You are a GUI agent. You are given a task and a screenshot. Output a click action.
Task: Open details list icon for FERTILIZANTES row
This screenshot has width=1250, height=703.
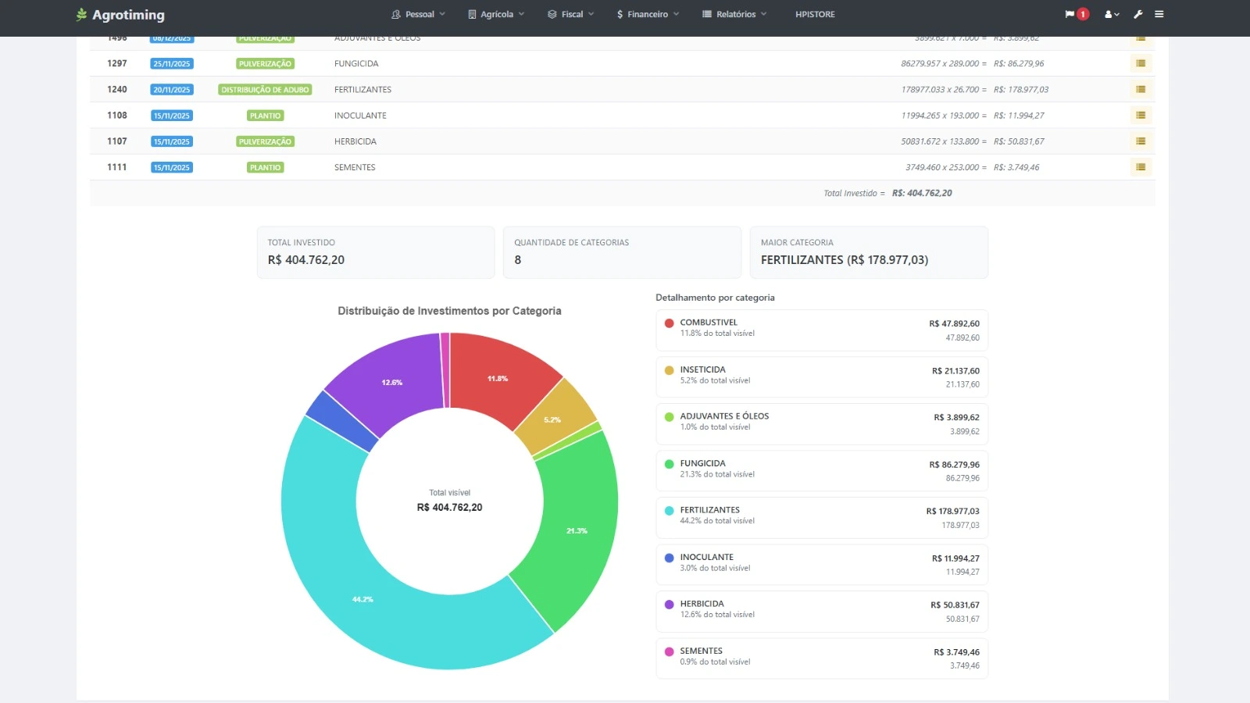click(1141, 89)
